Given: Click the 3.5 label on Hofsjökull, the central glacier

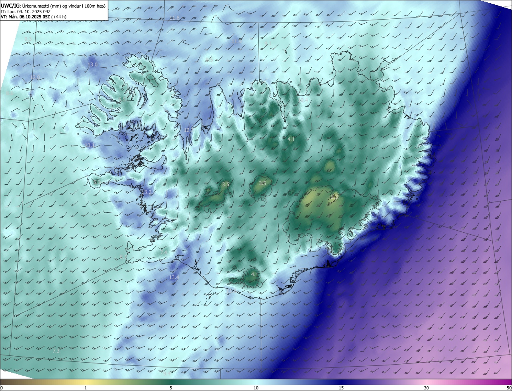Looking at the screenshot, I should [x=262, y=184].
